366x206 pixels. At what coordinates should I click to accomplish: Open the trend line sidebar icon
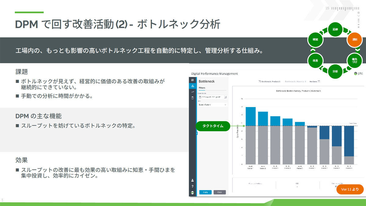coord(192,92)
